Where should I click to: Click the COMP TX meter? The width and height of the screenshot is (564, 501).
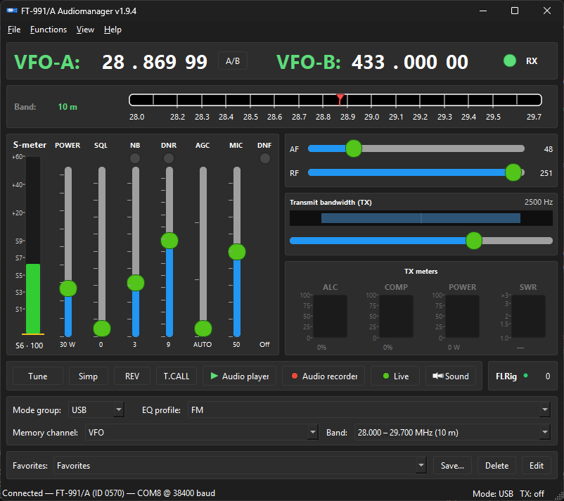point(396,316)
